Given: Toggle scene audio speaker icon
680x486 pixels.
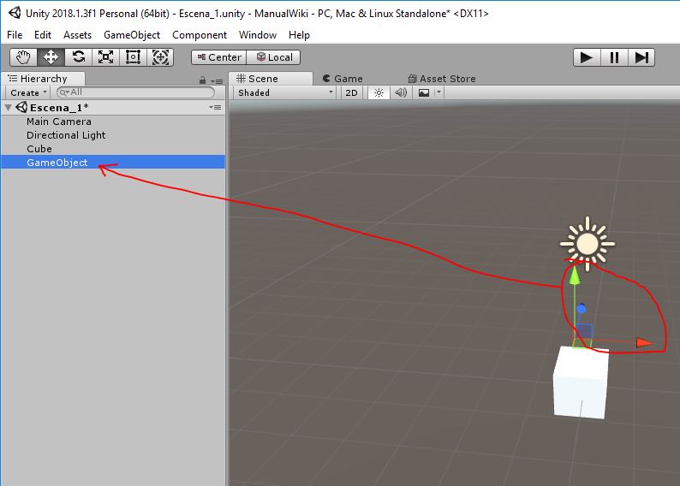Looking at the screenshot, I should point(401,92).
